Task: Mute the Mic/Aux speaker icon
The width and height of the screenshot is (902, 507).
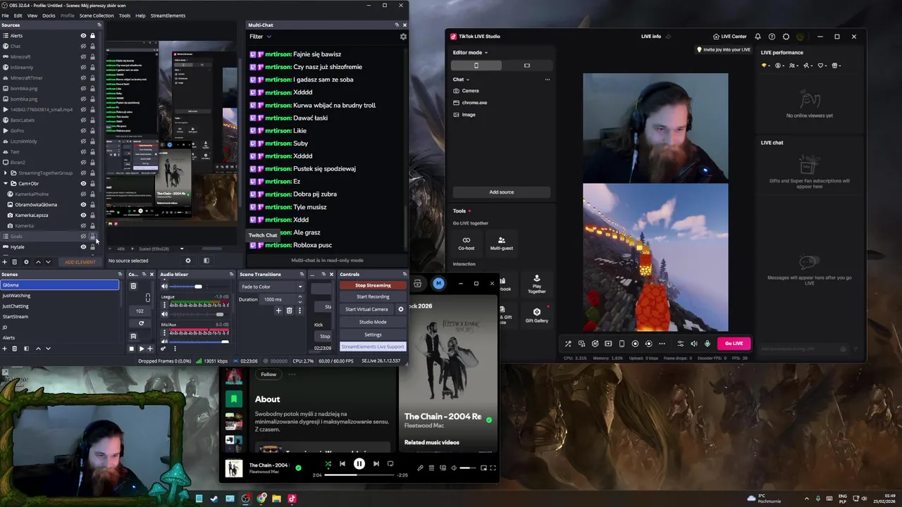Action: coord(165,342)
